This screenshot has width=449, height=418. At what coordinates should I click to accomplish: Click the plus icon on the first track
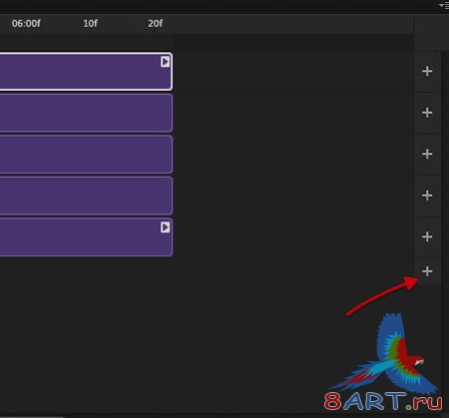tap(427, 71)
